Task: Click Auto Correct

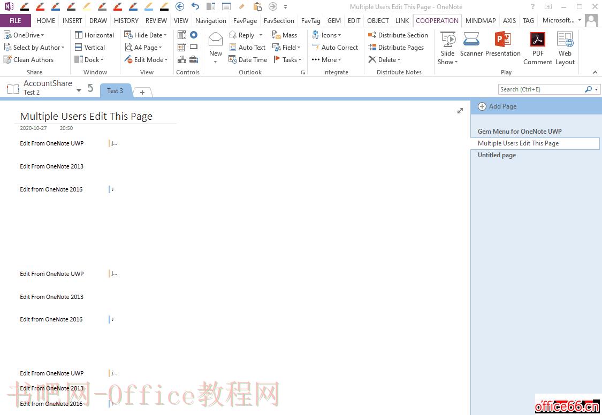Action: click(335, 47)
